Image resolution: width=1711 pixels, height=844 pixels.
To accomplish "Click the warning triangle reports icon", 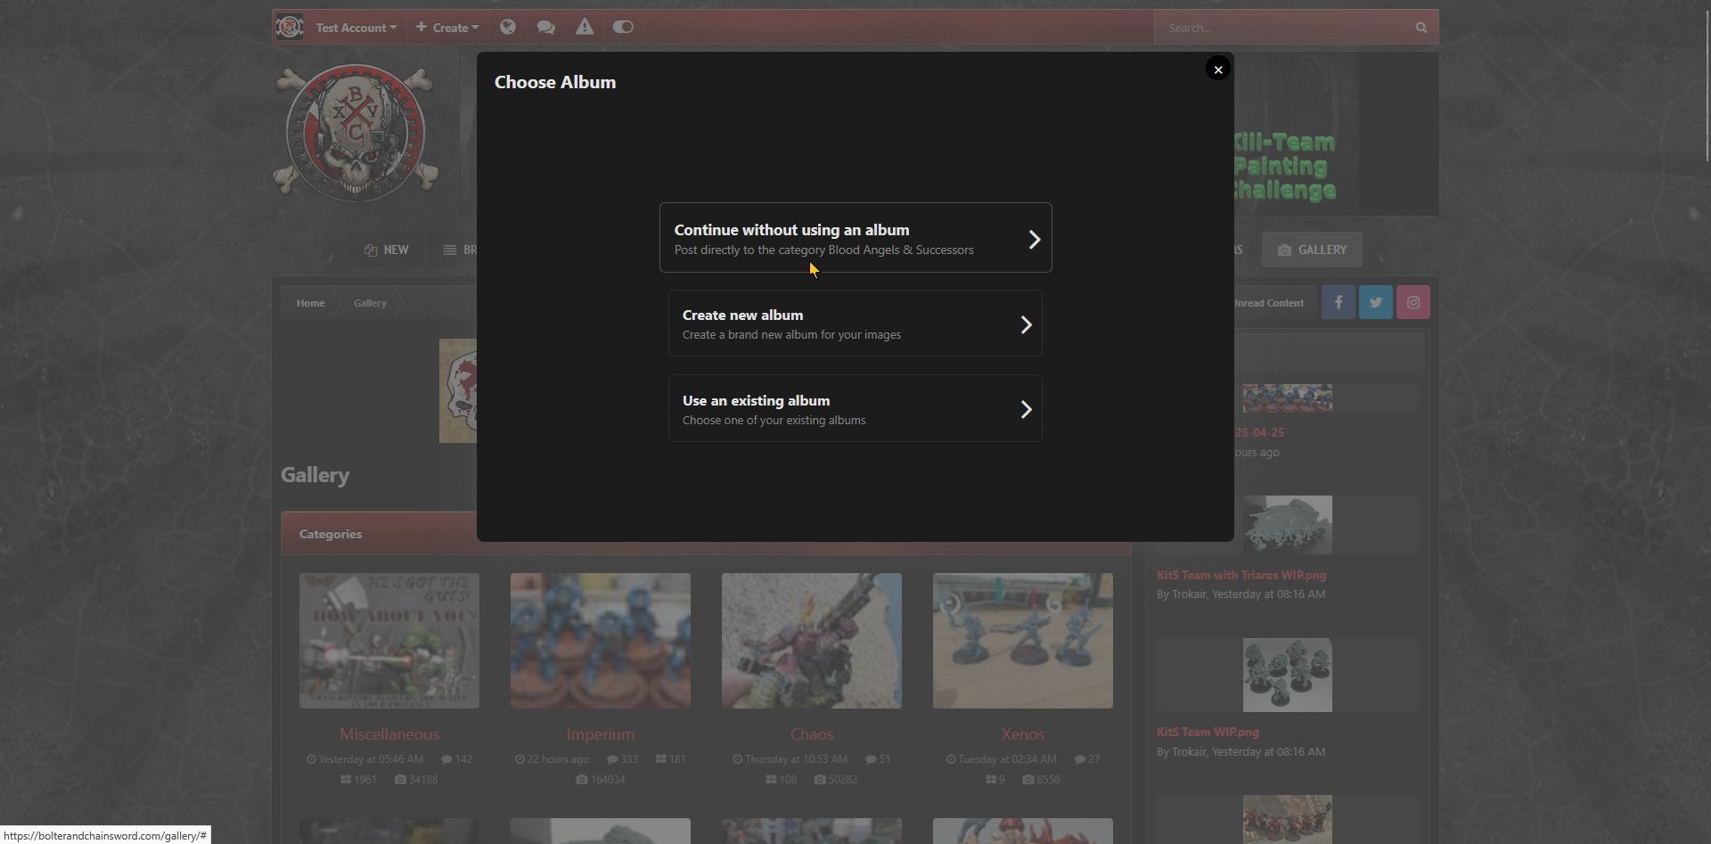I will [584, 27].
